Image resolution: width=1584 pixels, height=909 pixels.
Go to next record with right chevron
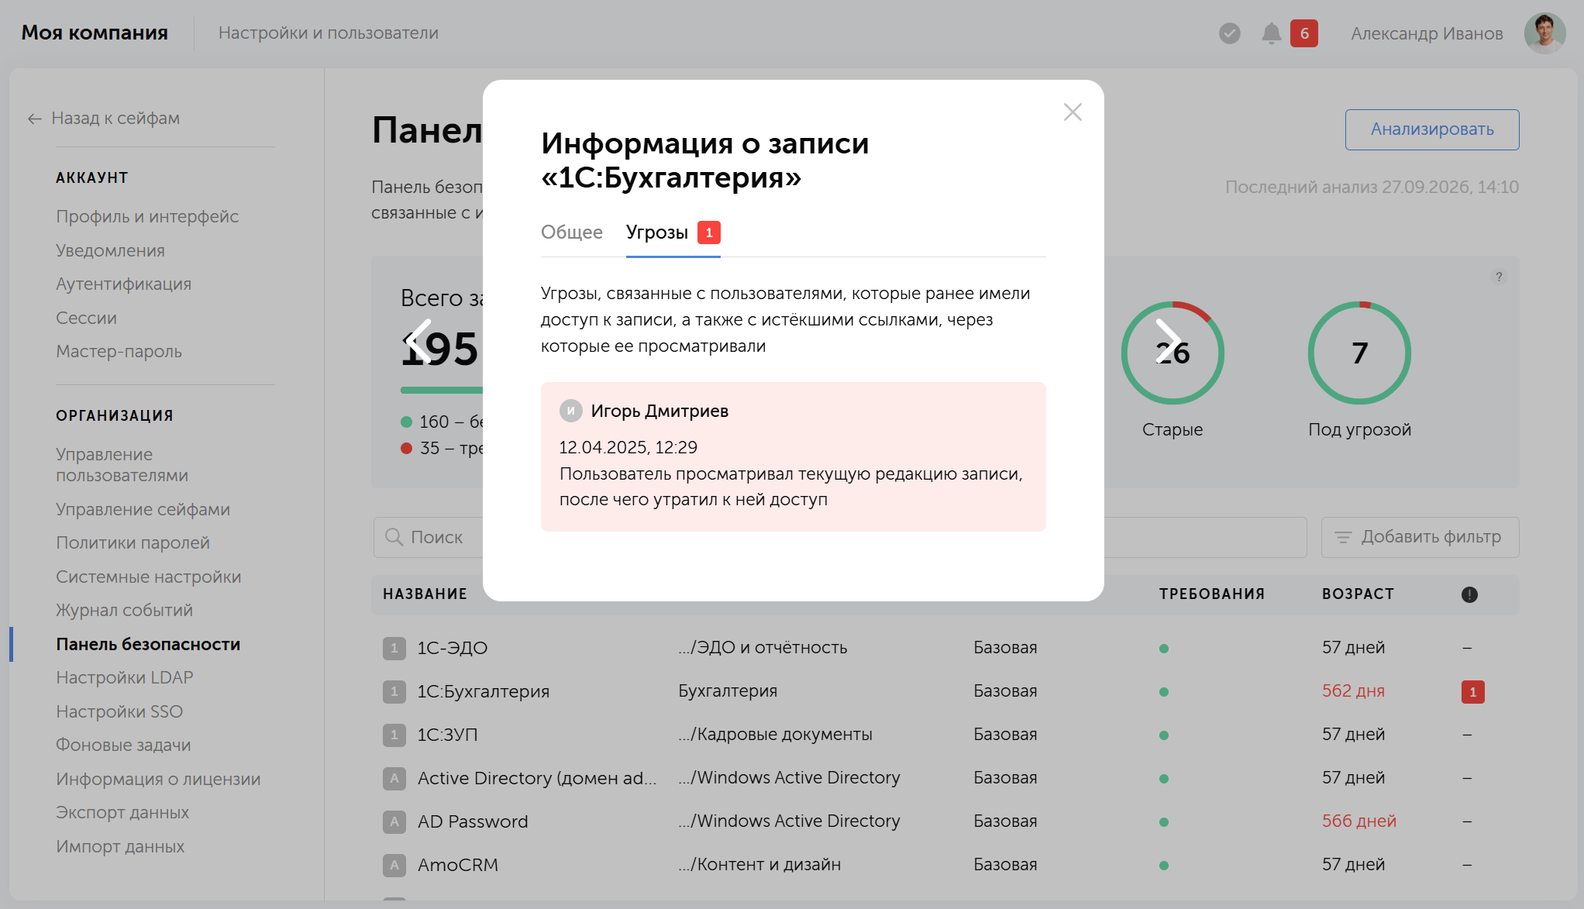tap(1168, 340)
